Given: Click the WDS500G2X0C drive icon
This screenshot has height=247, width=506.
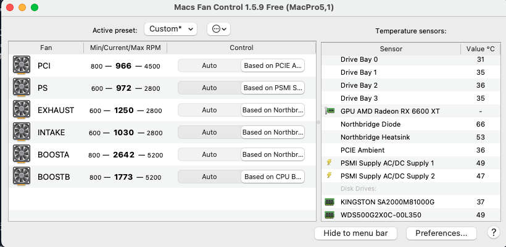Looking at the screenshot, I should pyautogui.click(x=330, y=215).
